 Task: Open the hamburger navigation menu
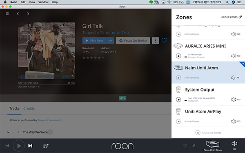[7, 14]
